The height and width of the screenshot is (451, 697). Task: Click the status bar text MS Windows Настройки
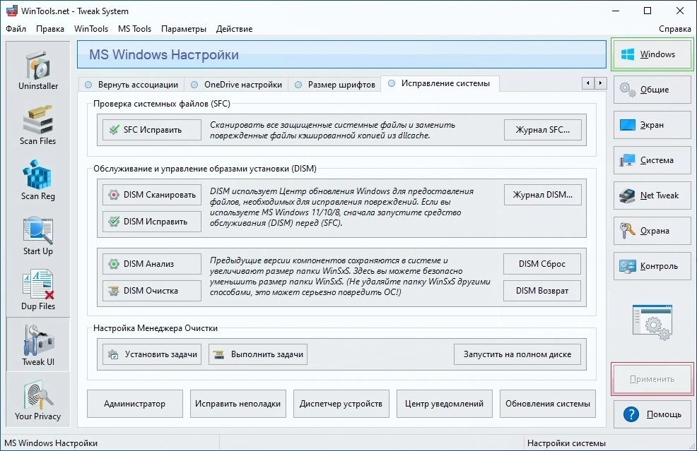(x=51, y=443)
